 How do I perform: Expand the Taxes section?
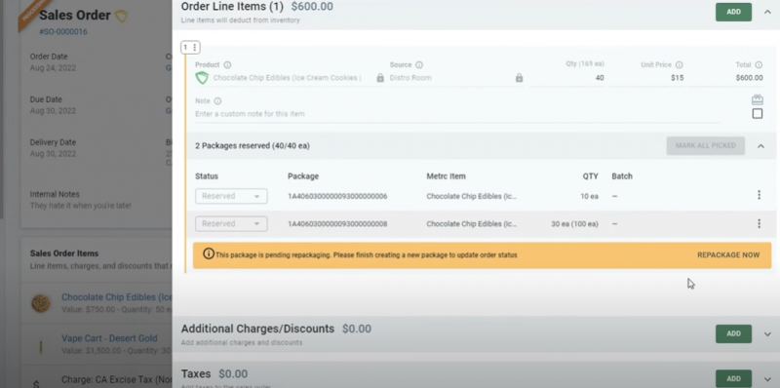coord(767,379)
